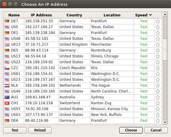This screenshot has height=137, width=171.
Task: Click the star icon for US23
Action: click(x=158, y=80)
